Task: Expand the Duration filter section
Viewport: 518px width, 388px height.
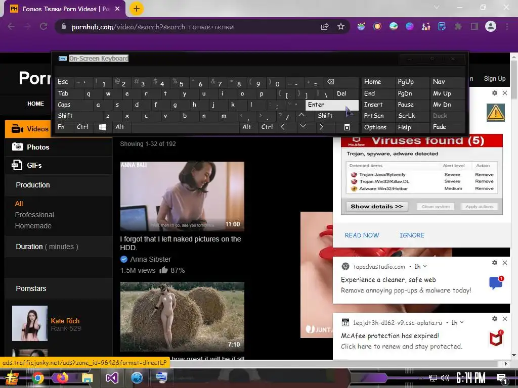Action: tap(59, 247)
